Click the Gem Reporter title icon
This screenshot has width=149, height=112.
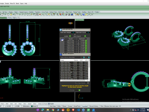point(61,30)
